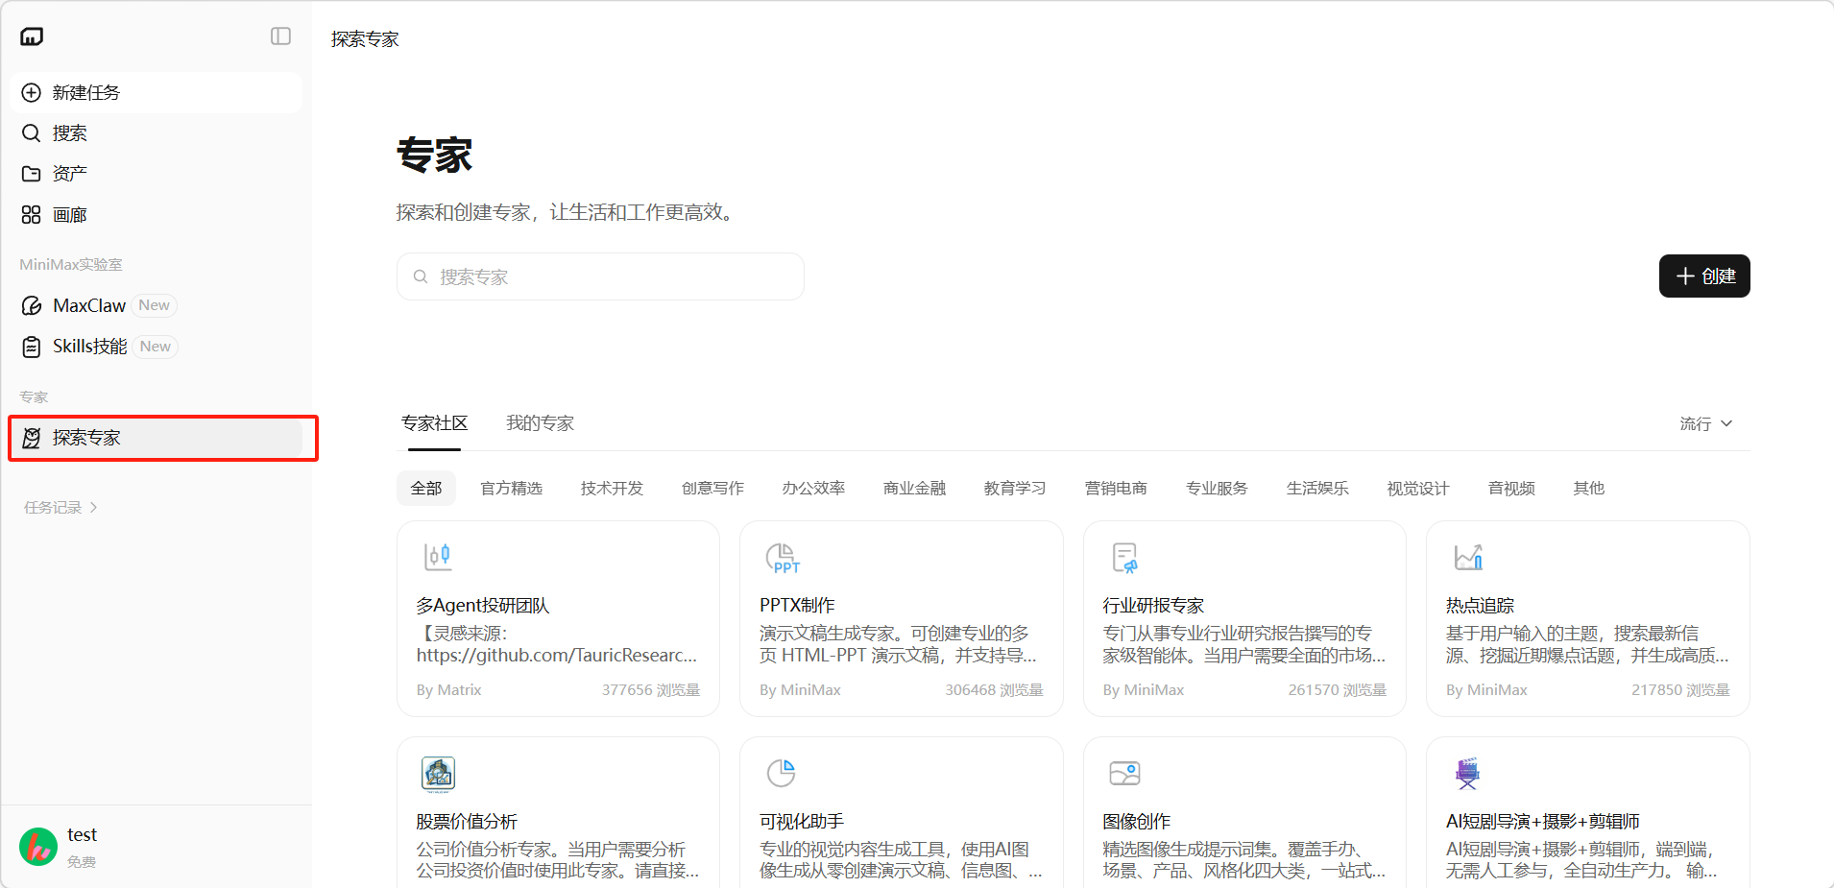Switch to the 我的专家 tab

pos(540,423)
